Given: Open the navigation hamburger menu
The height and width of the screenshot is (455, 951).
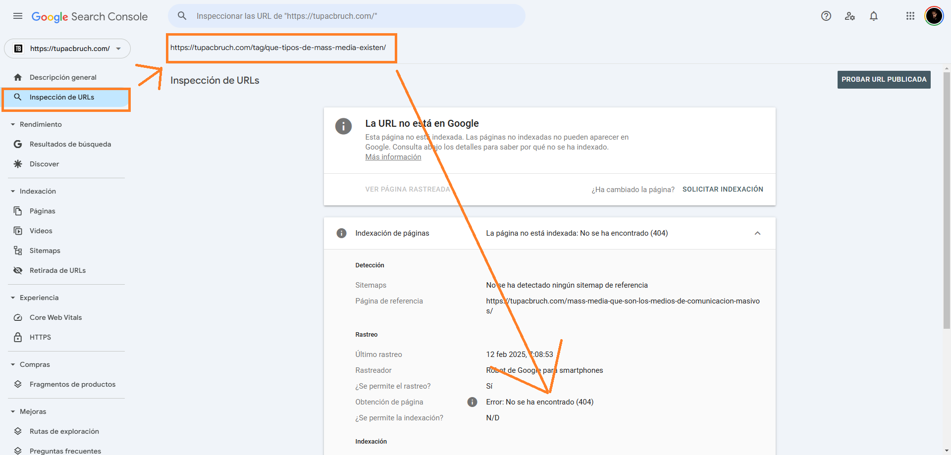Looking at the screenshot, I should 17,16.
